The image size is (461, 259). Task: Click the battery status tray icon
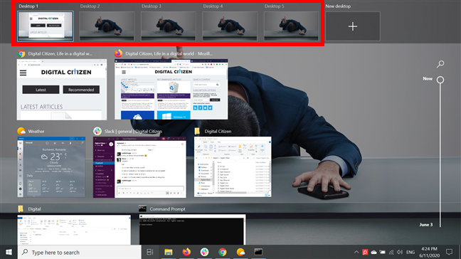(382, 252)
